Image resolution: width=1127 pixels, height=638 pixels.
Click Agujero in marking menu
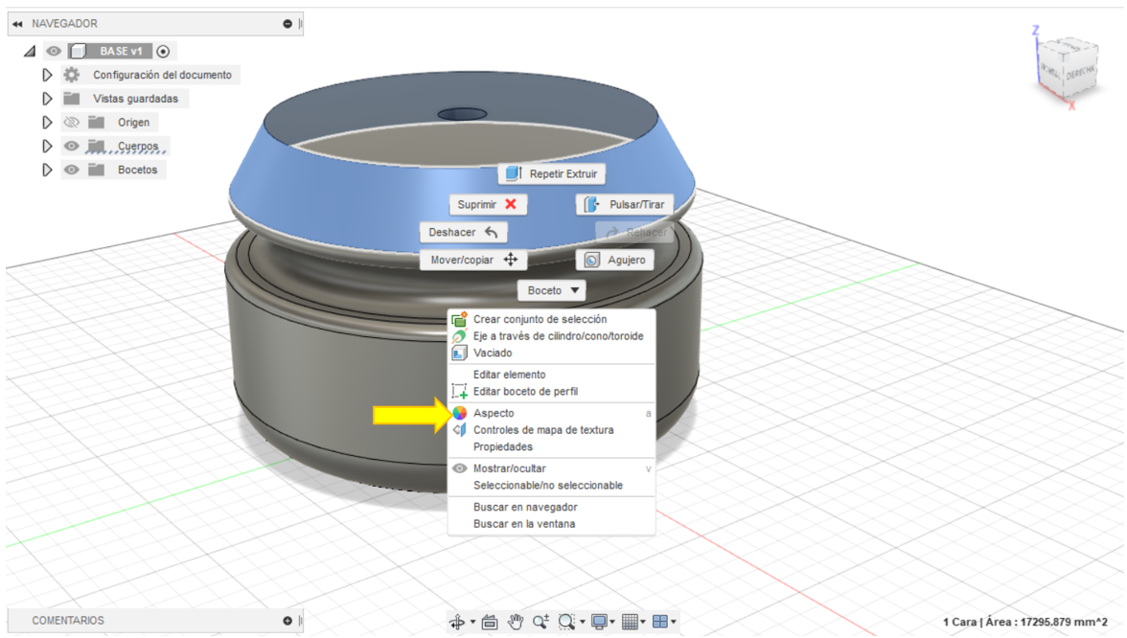point(615,260)
